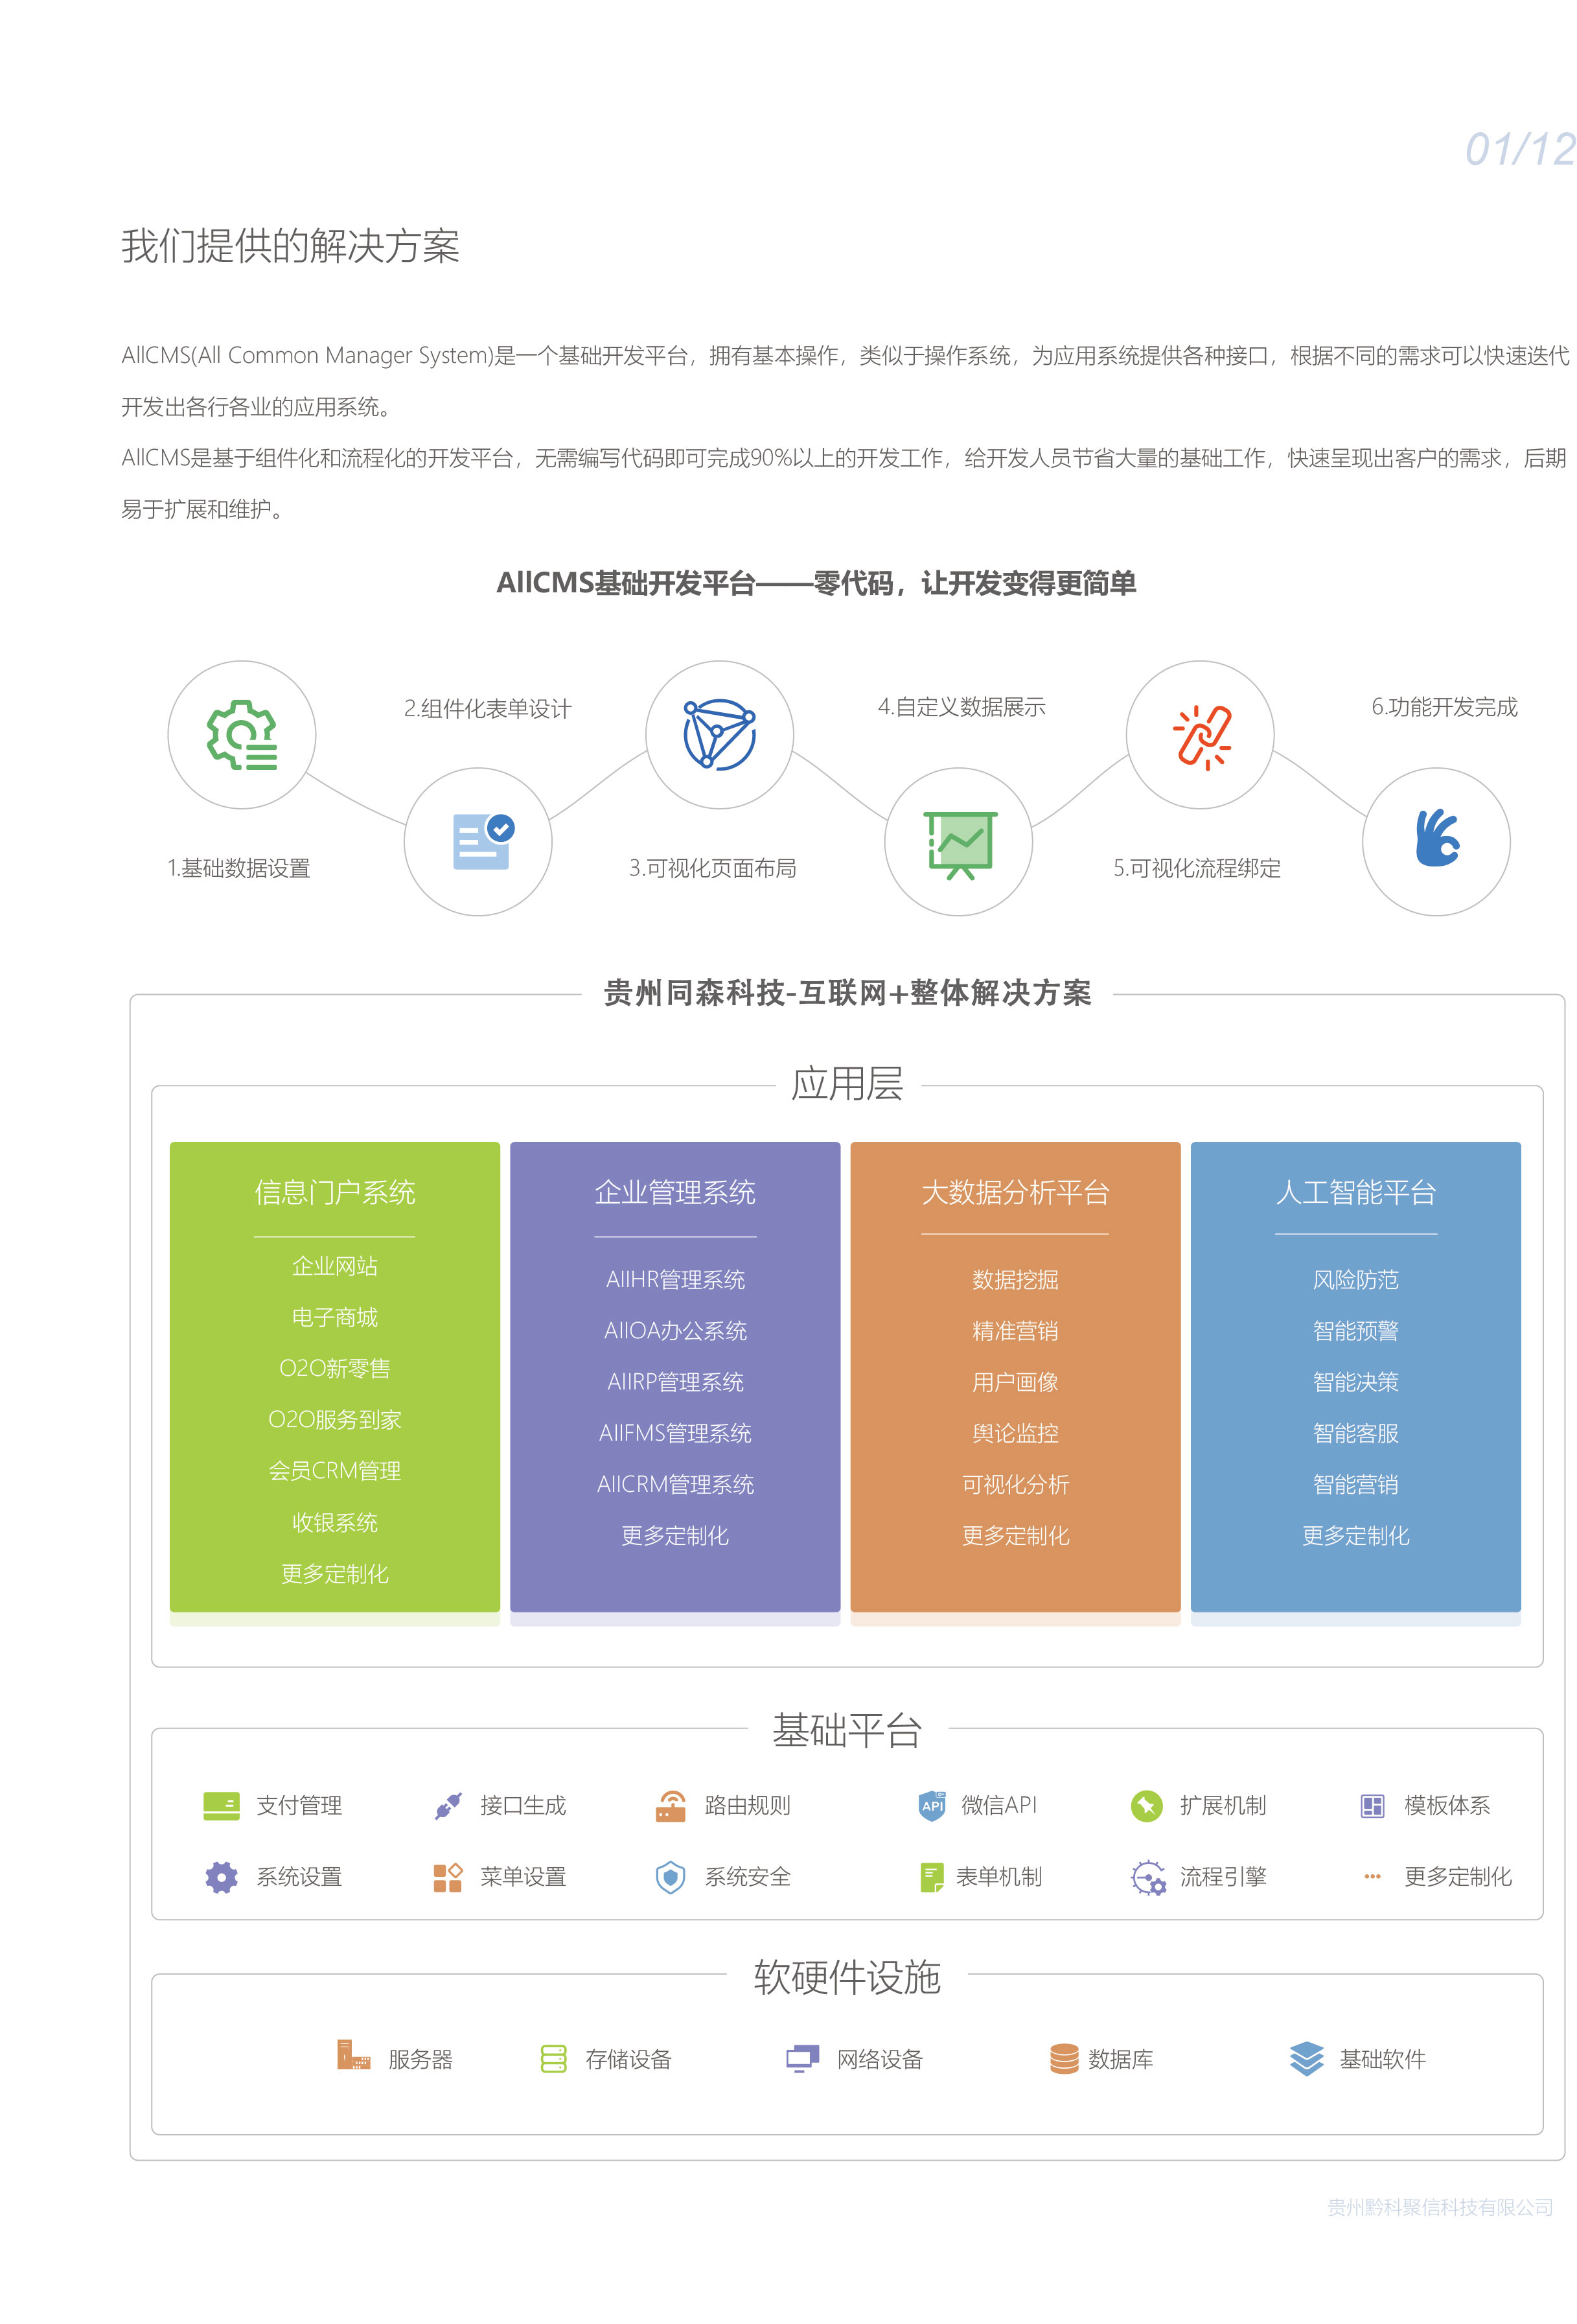The height and width of the screenshot is (2324, 1577).
Task: Click 智能营销 entry
Action: 1356,1484
